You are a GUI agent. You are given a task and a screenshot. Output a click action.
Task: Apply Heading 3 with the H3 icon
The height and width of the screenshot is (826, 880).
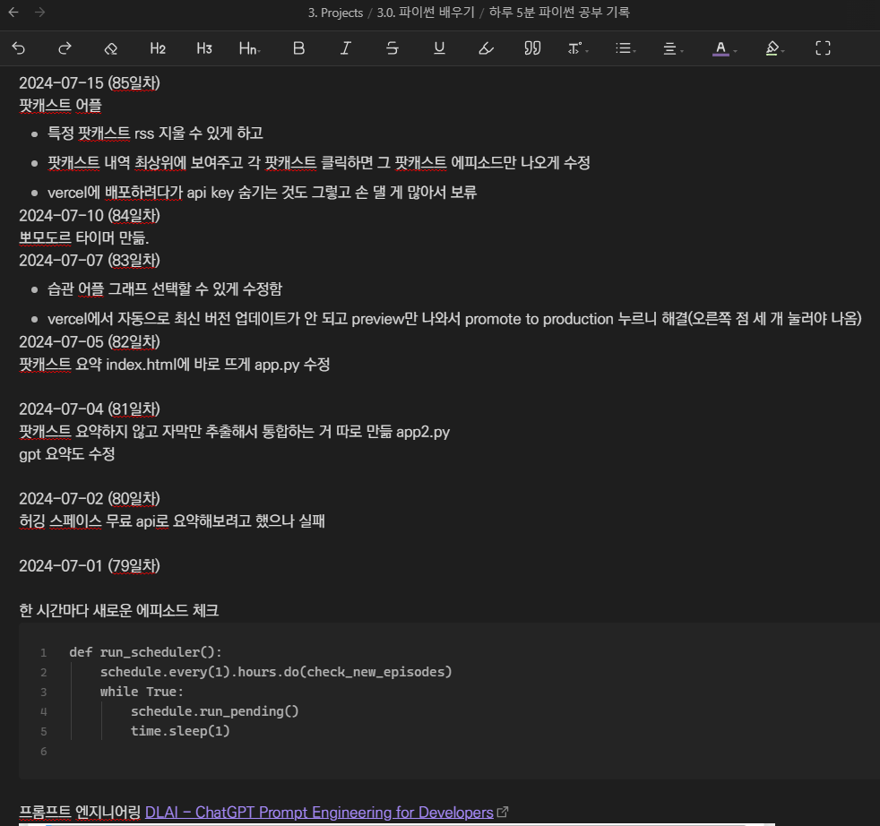(204, 48)
